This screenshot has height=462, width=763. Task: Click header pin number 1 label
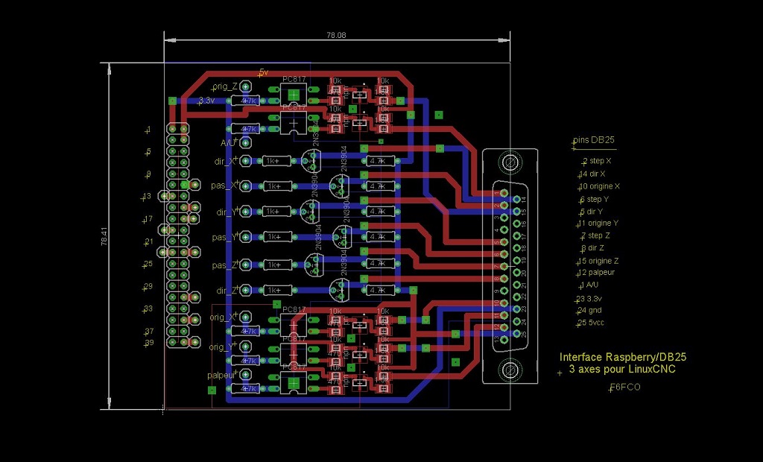click(x=148, y=130)
